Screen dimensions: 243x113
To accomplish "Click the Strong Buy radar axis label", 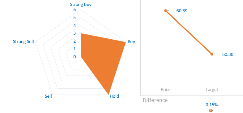I will (x=81, y=4).
